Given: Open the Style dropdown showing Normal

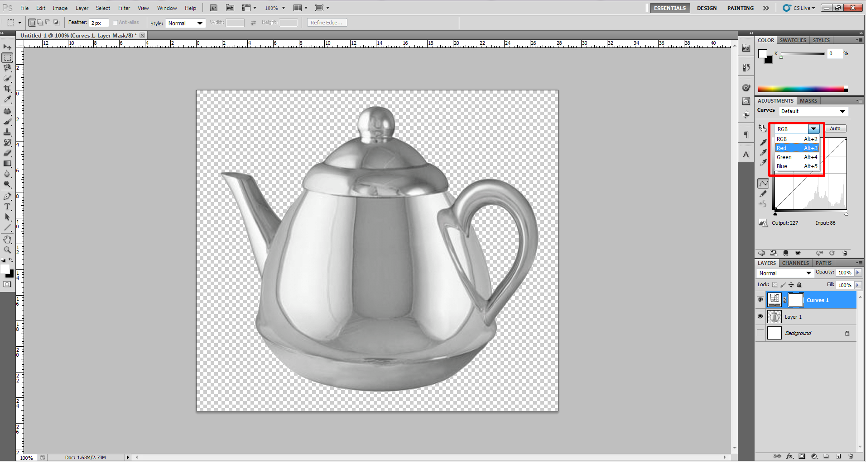Looking at the screenshot, I should point(186,23).
